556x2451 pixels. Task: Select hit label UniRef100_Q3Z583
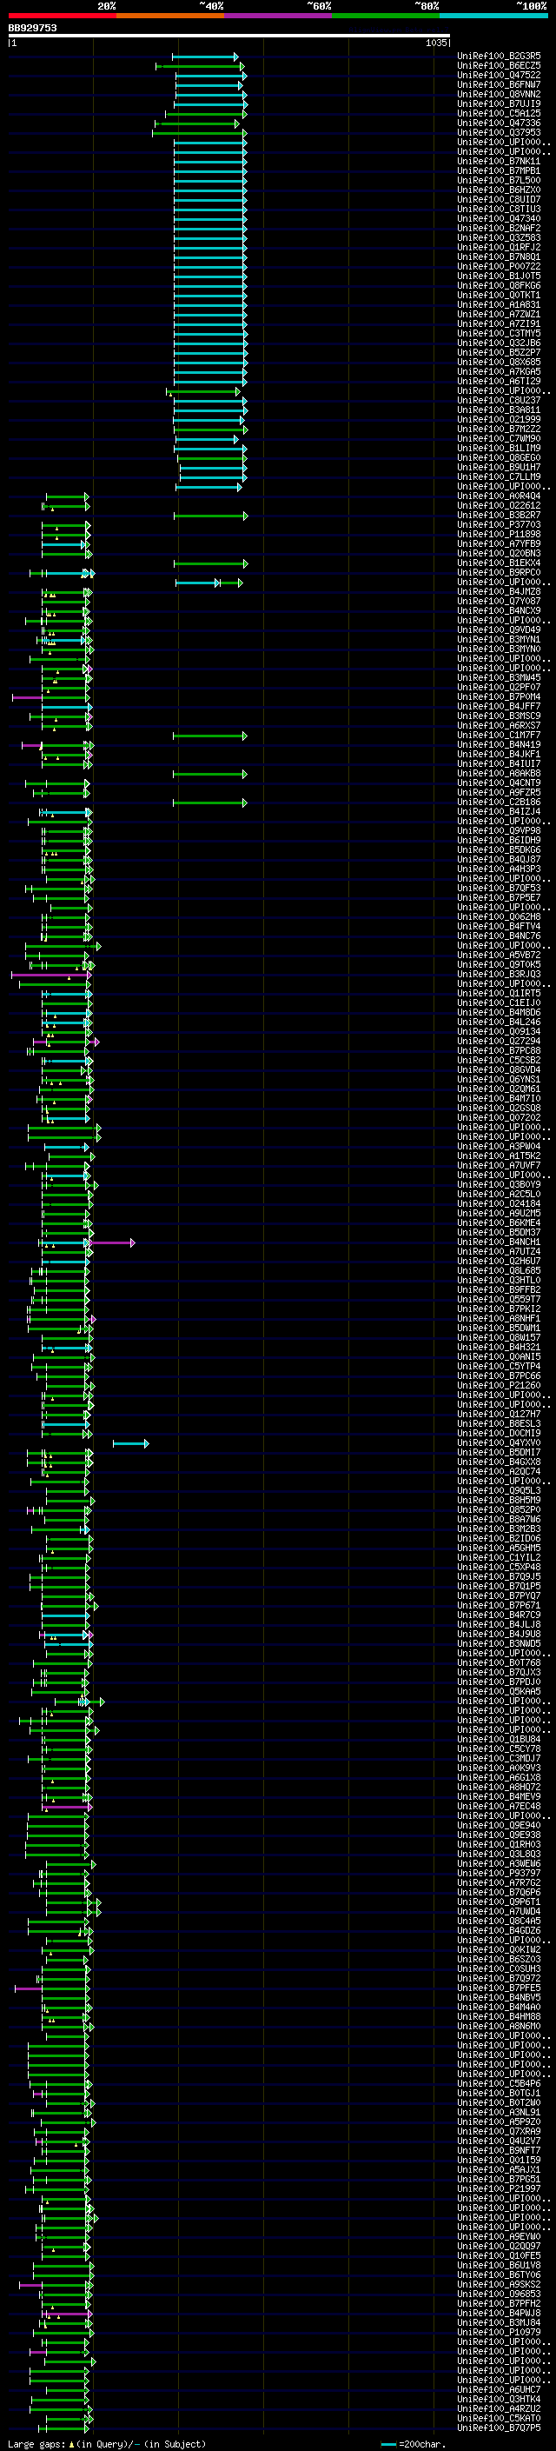(499, 238)
